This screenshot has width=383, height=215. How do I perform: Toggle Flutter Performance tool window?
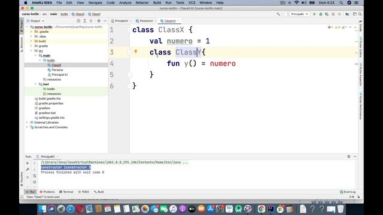click(x=361, y=105)
